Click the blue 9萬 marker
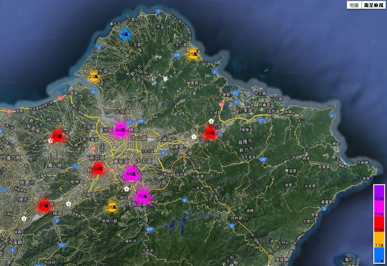Viewport: 387px width, 266px height. 125,34
